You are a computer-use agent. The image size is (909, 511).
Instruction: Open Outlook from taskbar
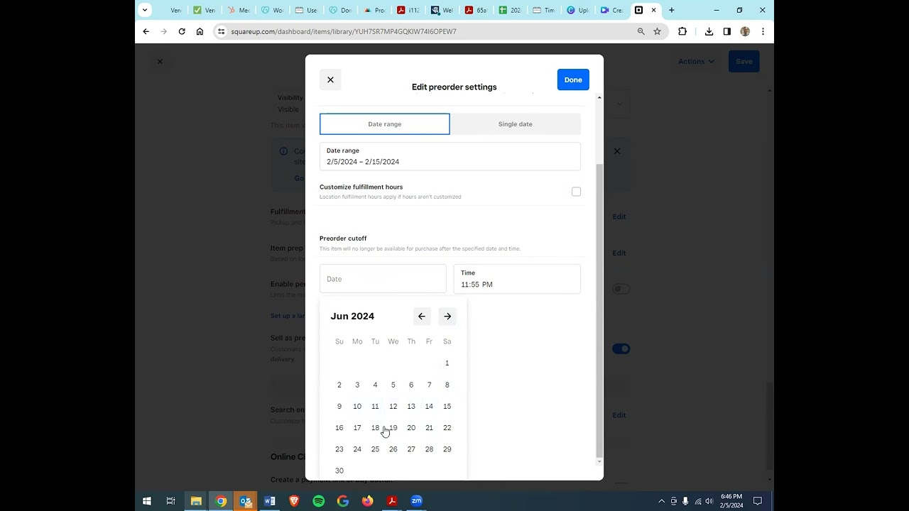(x=245, y=501)
